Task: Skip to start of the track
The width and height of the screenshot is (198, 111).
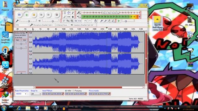Action: [41, 15]
